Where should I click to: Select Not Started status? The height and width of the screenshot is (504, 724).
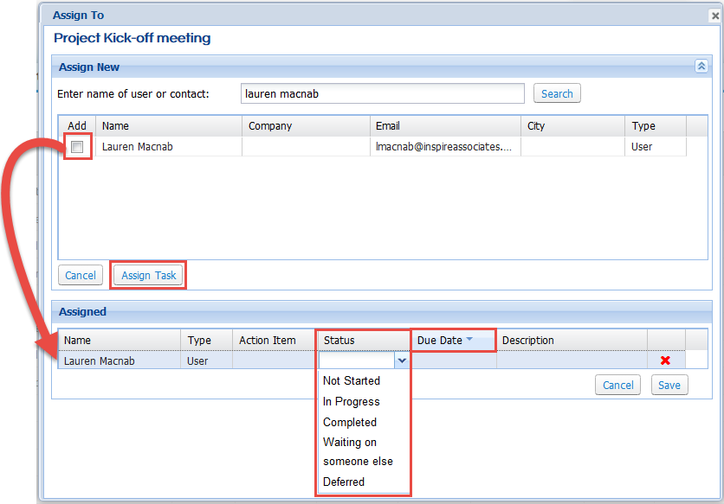tap(352, 380)
